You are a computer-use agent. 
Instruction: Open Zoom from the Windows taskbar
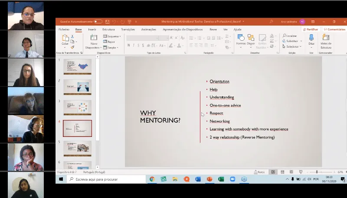pos(232,179)
